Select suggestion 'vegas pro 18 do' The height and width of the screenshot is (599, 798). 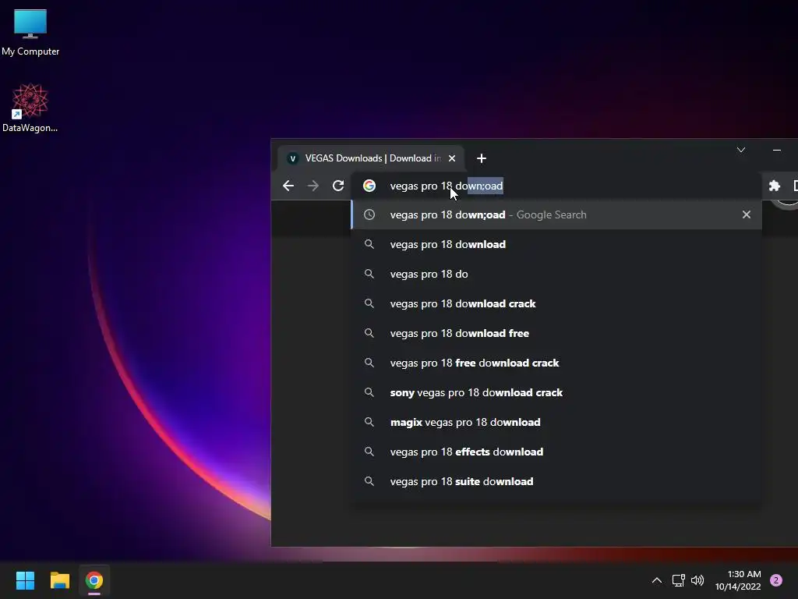point(556,274)
